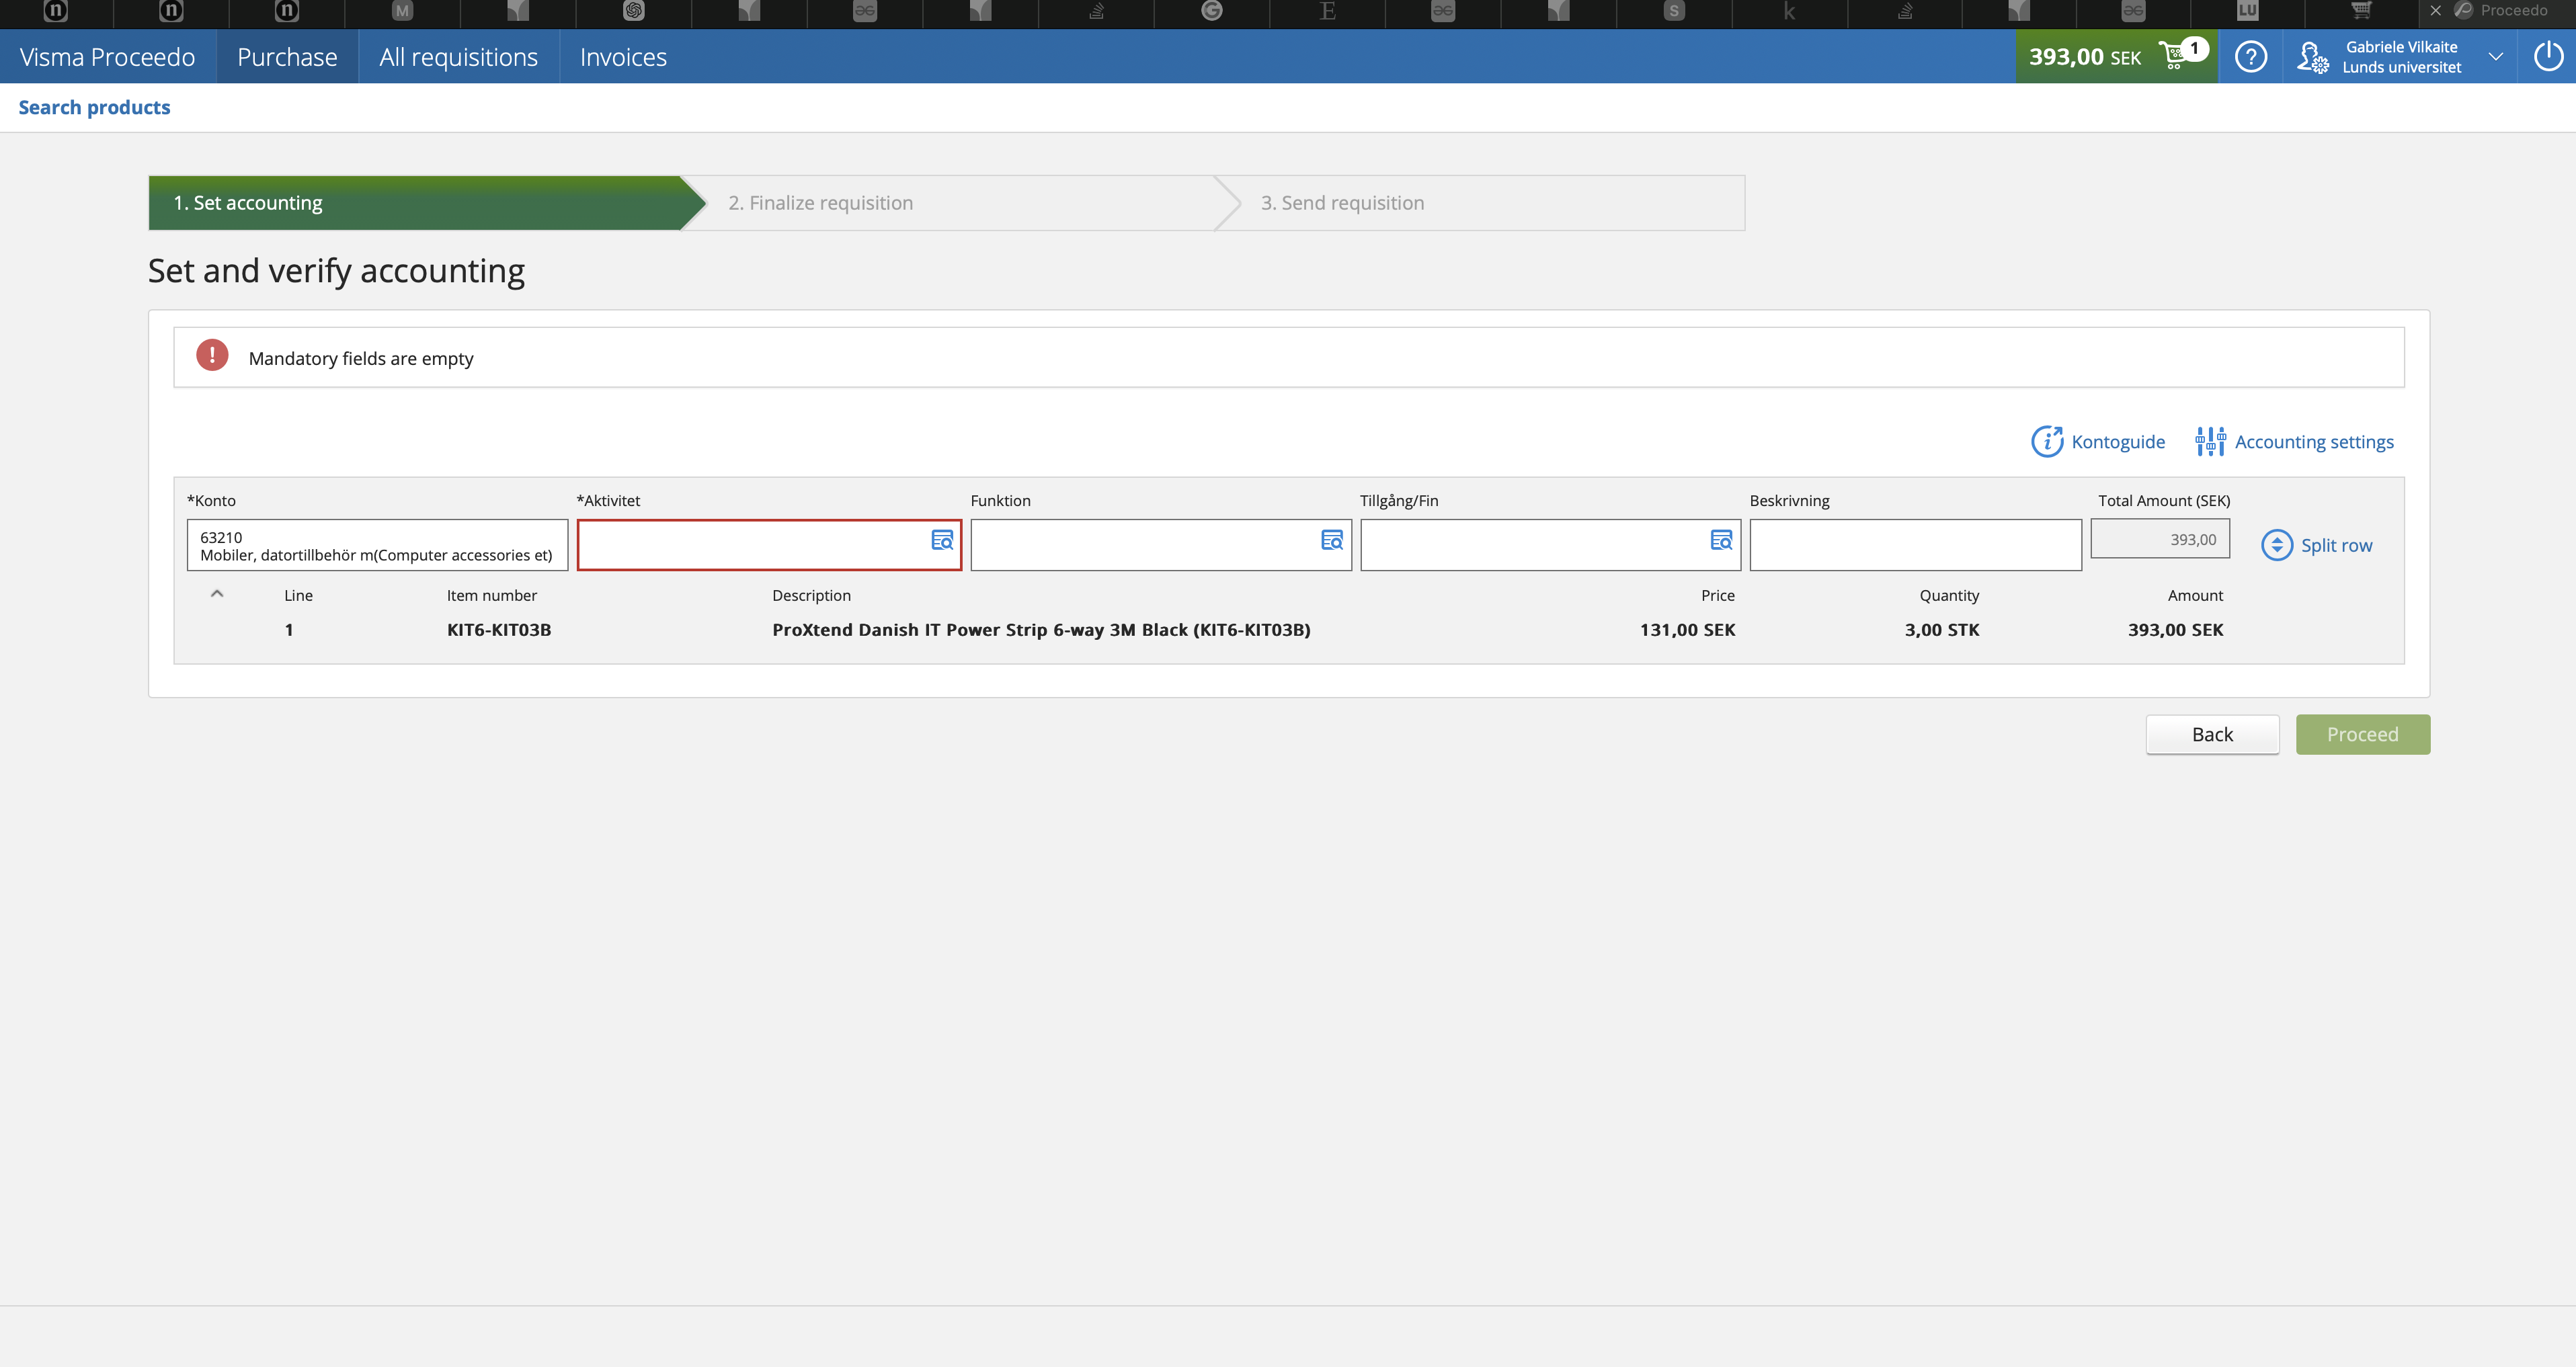Open the lookup icon in the Tillgång/Fin field
The image size is (2576, 1367).
pyautogui.click(x=1721, y=540)
